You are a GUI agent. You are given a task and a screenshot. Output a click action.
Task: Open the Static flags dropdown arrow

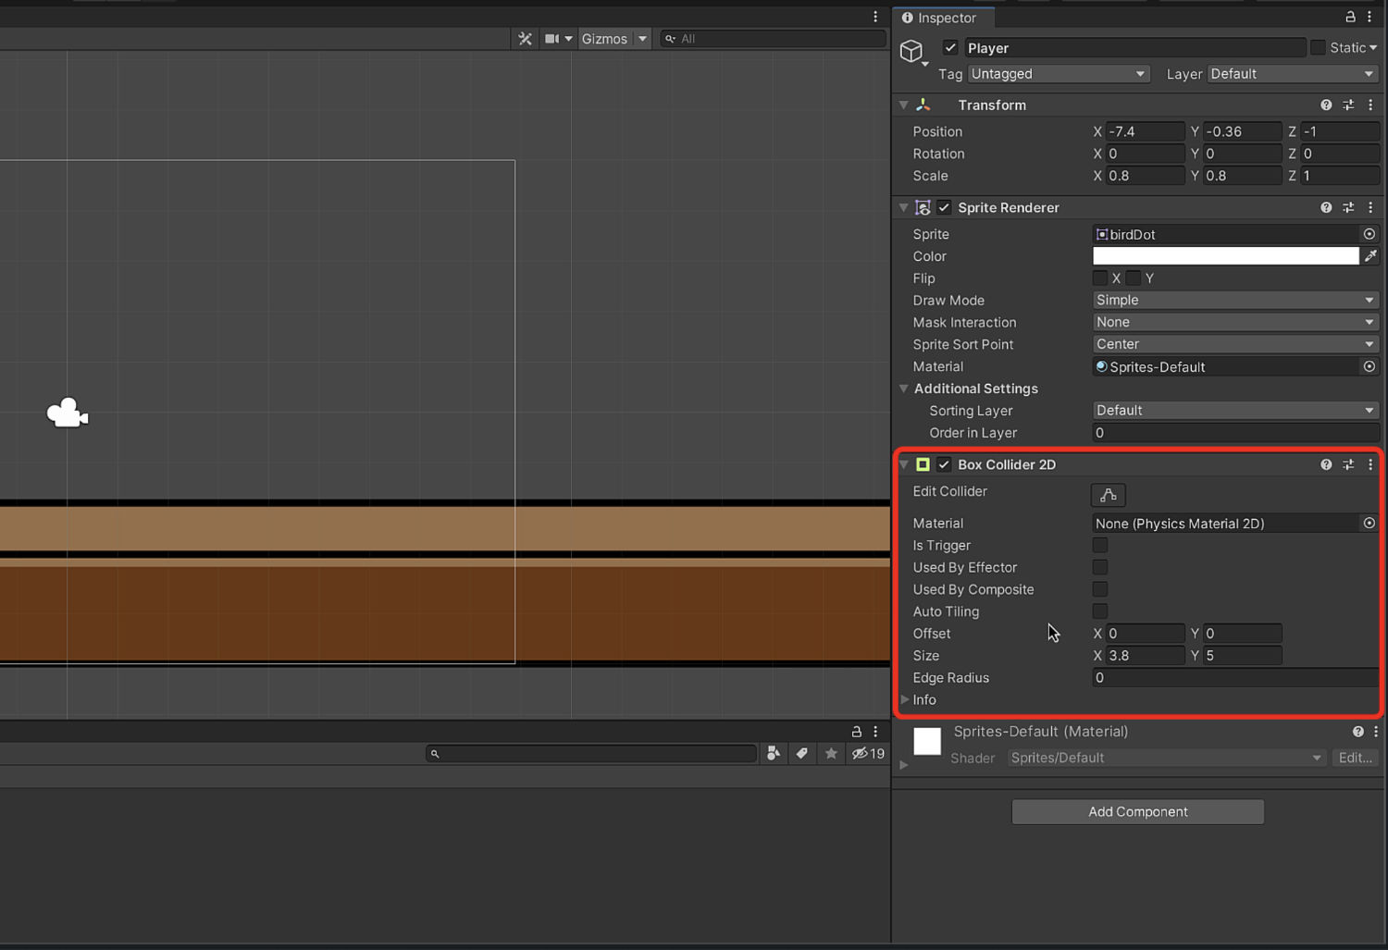coord(1373,48)
